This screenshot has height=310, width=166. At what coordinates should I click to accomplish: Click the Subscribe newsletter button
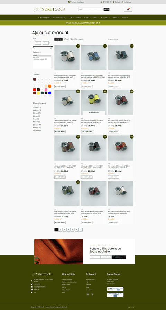pyautogui.click(x=119, y=257)
